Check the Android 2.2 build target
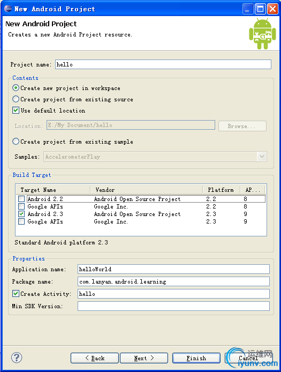The width and height of the screenshot is (281, 372). [21, 199]
